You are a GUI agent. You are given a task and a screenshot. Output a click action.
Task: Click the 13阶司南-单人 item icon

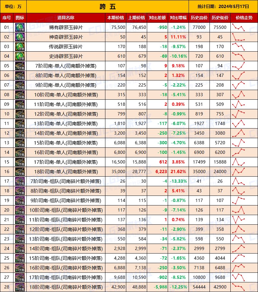point(20,124)
